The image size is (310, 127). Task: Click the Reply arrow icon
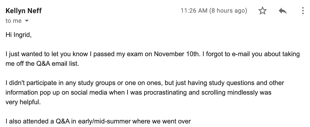(x=283, y=11)
